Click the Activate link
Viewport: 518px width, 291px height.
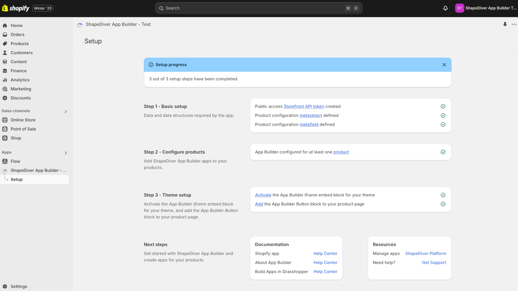pyautogui.click(x=263, y=195)
